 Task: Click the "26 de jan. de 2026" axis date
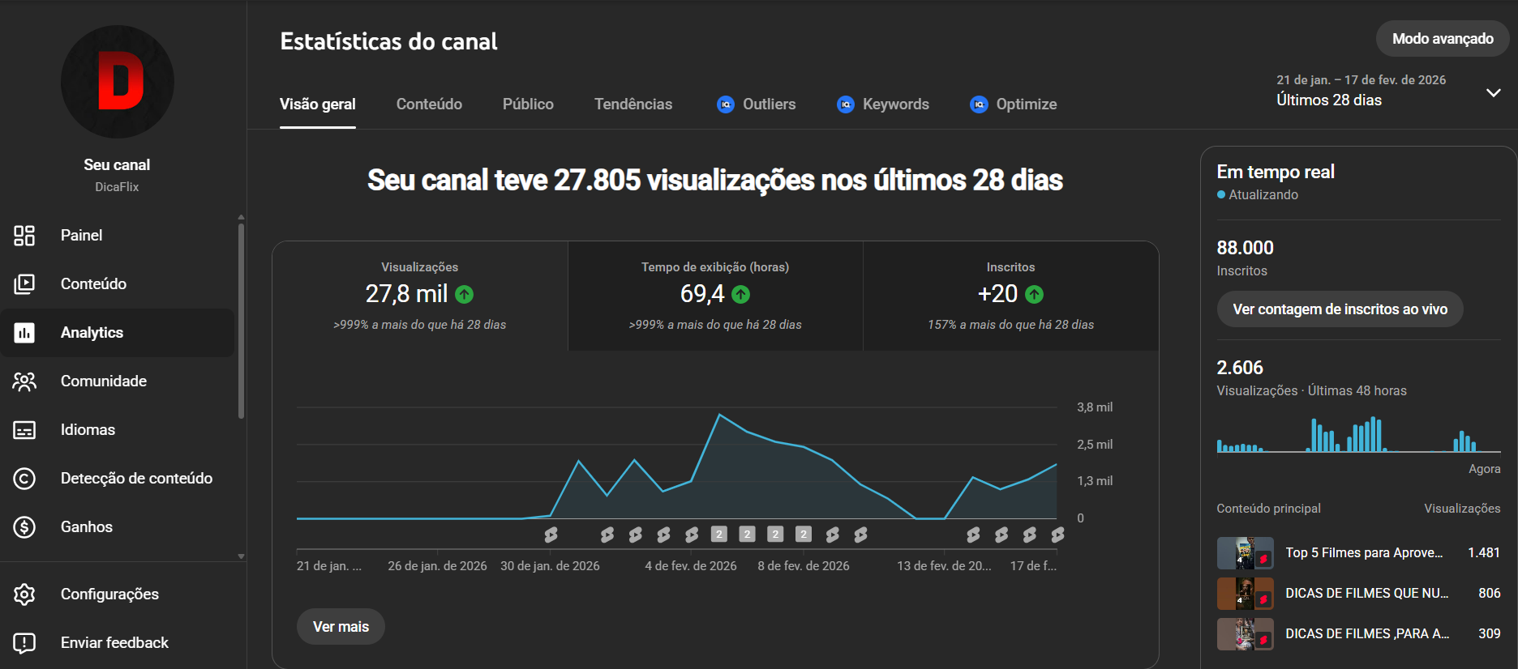point(438,566)
